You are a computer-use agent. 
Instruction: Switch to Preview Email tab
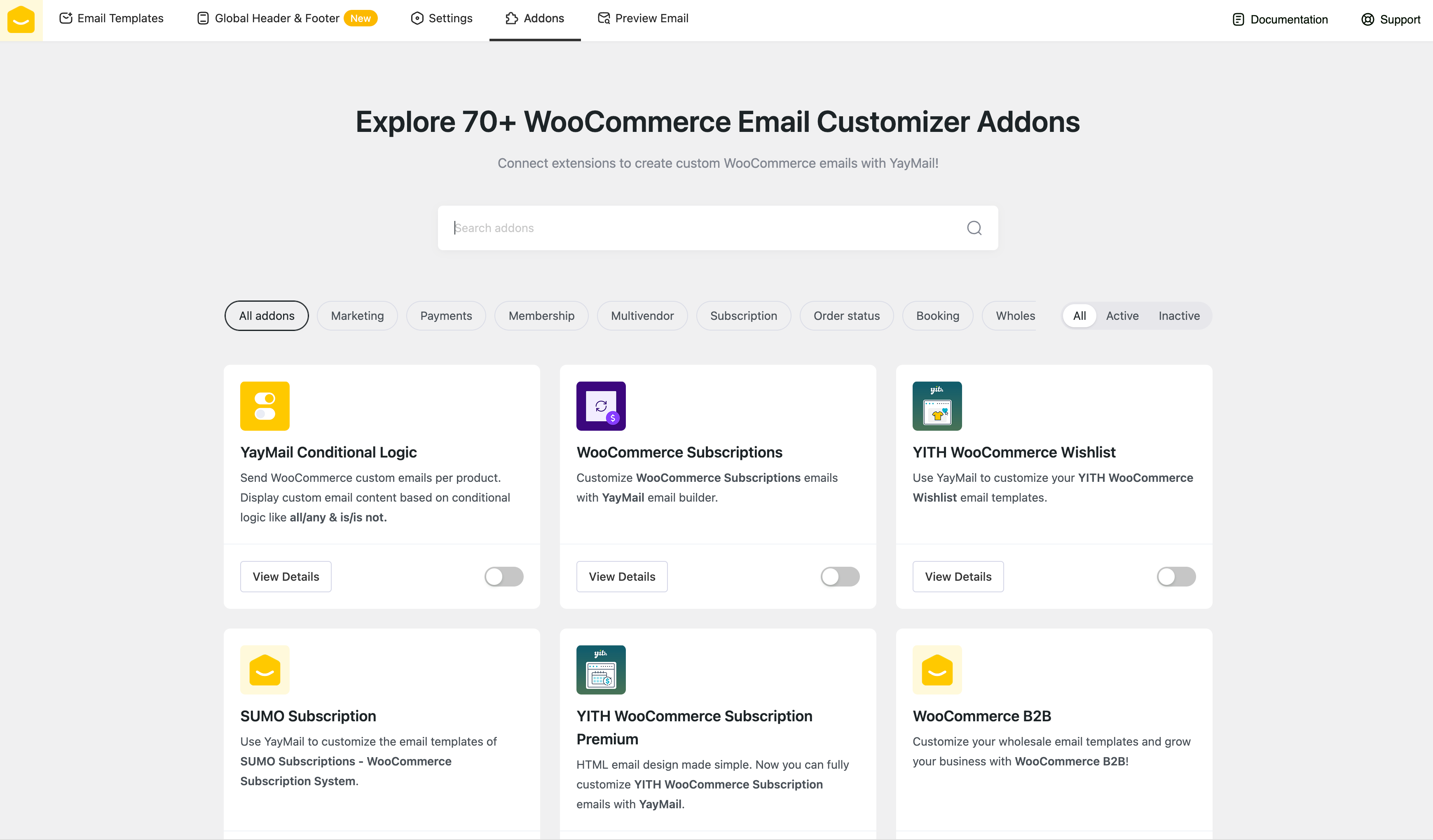[643, 18]
